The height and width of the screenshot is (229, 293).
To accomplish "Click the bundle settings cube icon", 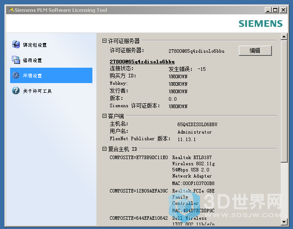I will tap(16, 44).
